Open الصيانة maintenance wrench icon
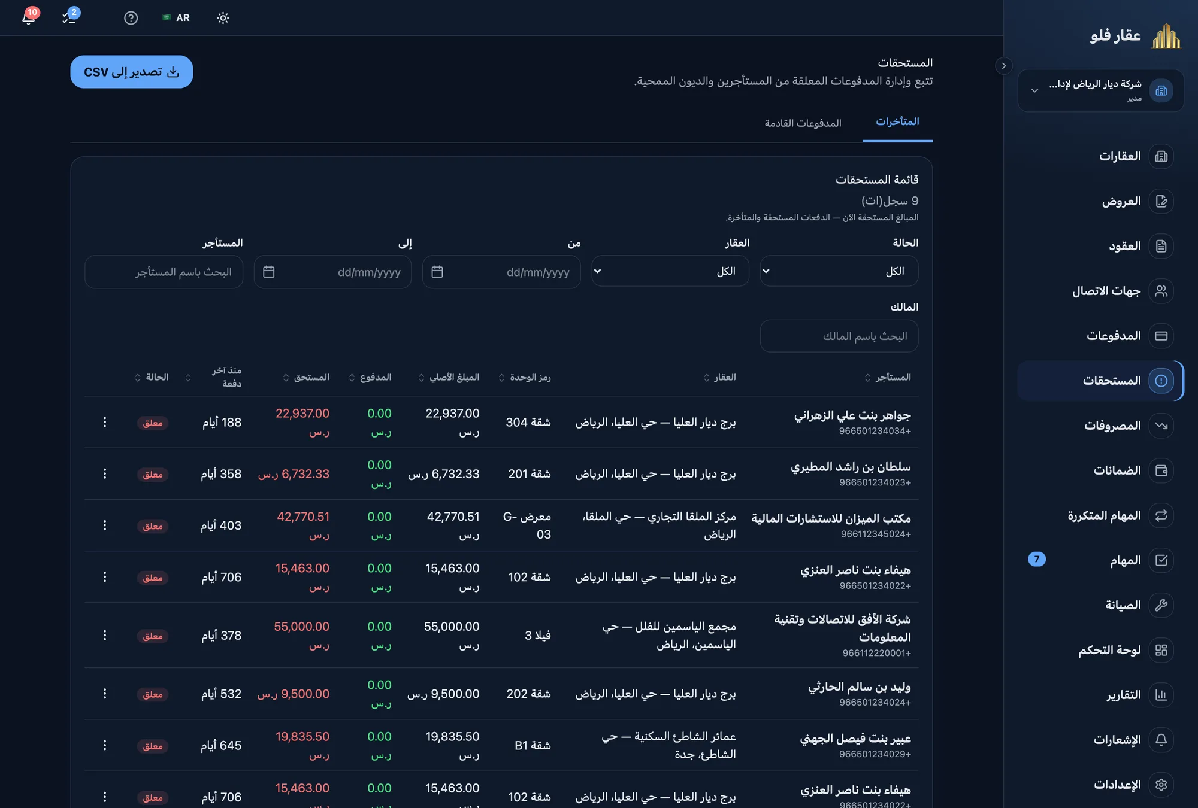 pos(1161,605)
